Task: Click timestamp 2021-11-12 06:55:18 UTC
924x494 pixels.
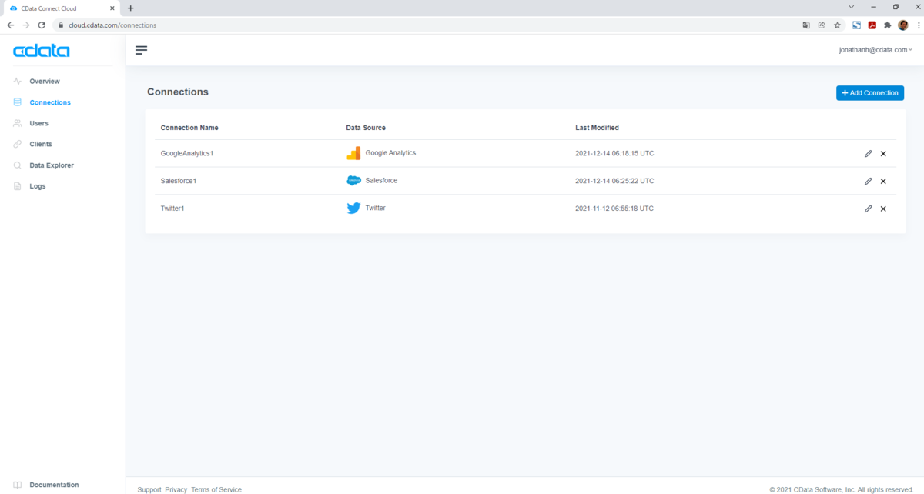Action: [614, 209]
